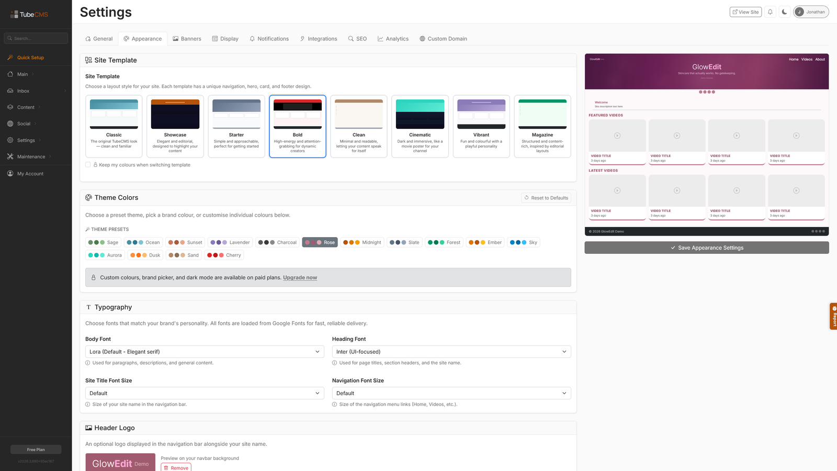Open the Navigation Font Size dropdown
This screenshot has height=471, width=837.
451,393
